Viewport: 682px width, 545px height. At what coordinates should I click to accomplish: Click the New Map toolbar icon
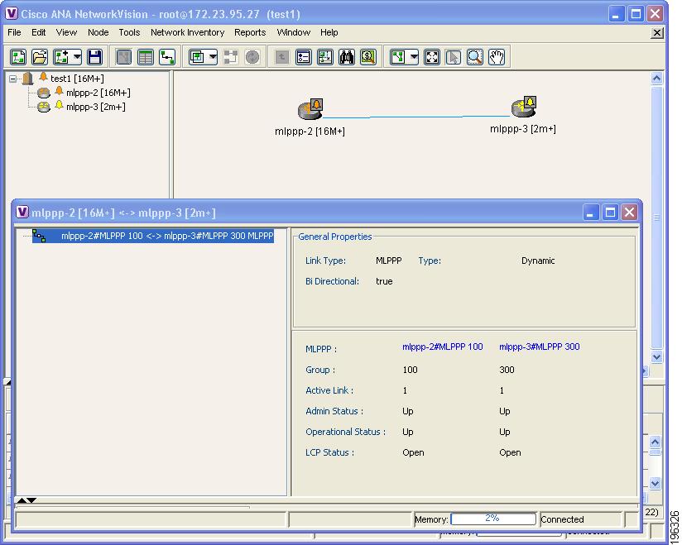click(x=18, y=57)
